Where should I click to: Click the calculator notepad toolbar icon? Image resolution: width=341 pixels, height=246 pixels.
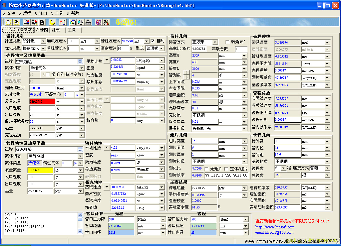pyautogui.click(x=81, y=22)
